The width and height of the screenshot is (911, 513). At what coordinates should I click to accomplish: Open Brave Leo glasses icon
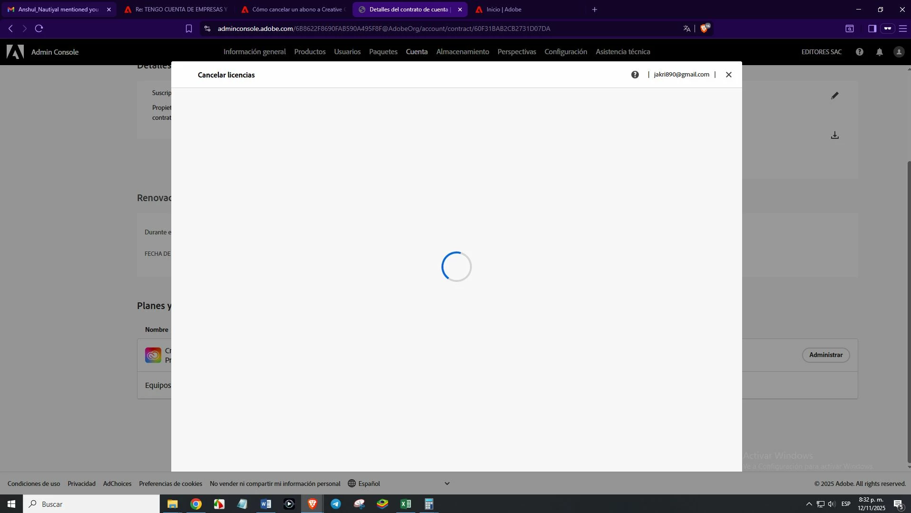click(x=888, y=29)
